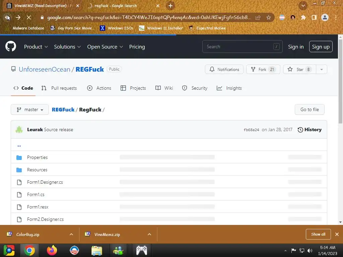Screen dimensions: 343x257
Task: Click the avatar extension icon in toolbar
Action: tap(293, 17)
